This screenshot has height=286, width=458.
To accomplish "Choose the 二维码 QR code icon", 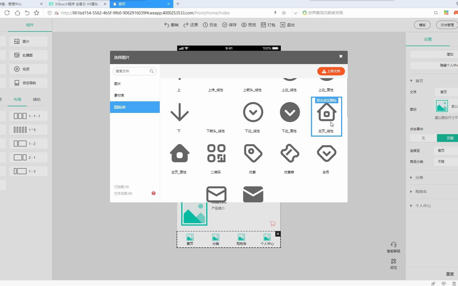I will pyautogui.click(x=216, y=153).
